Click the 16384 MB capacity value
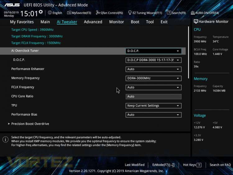The height and width of the screenshot is (175, 233). click(219, 91)
